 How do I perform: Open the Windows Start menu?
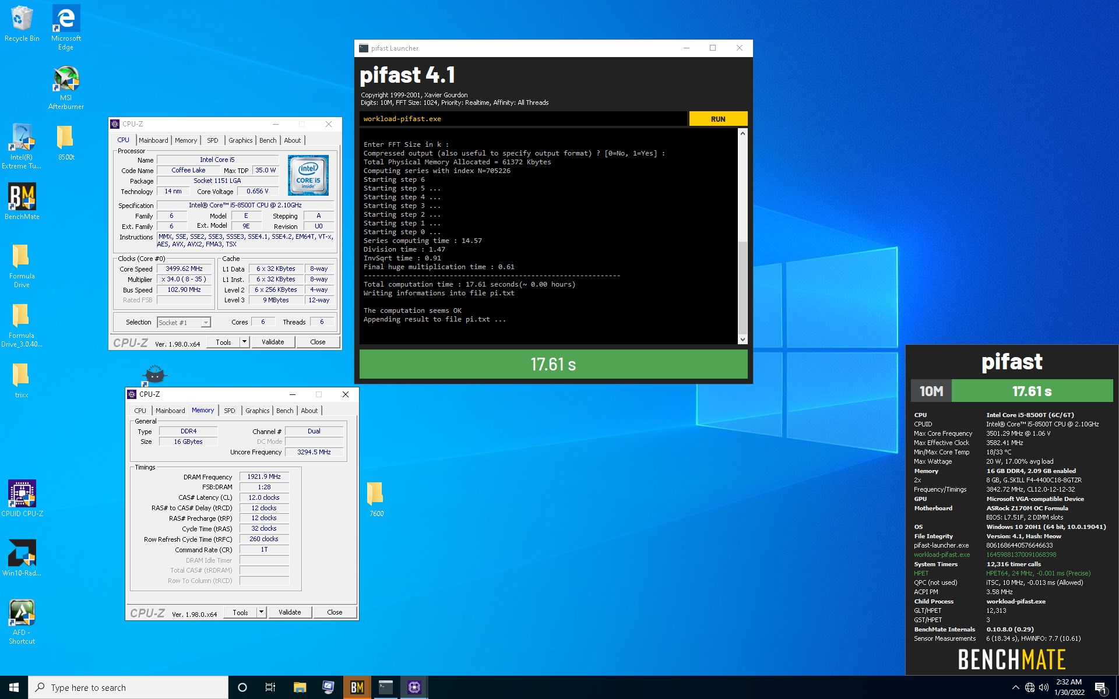[14, 687]
